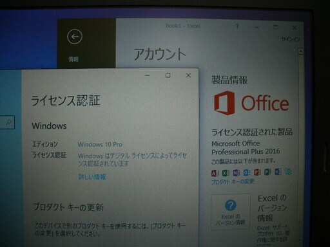This screenshot has height=247, width=330.
Task: Click the Skype for Business icon
Action: pos(288,172)
